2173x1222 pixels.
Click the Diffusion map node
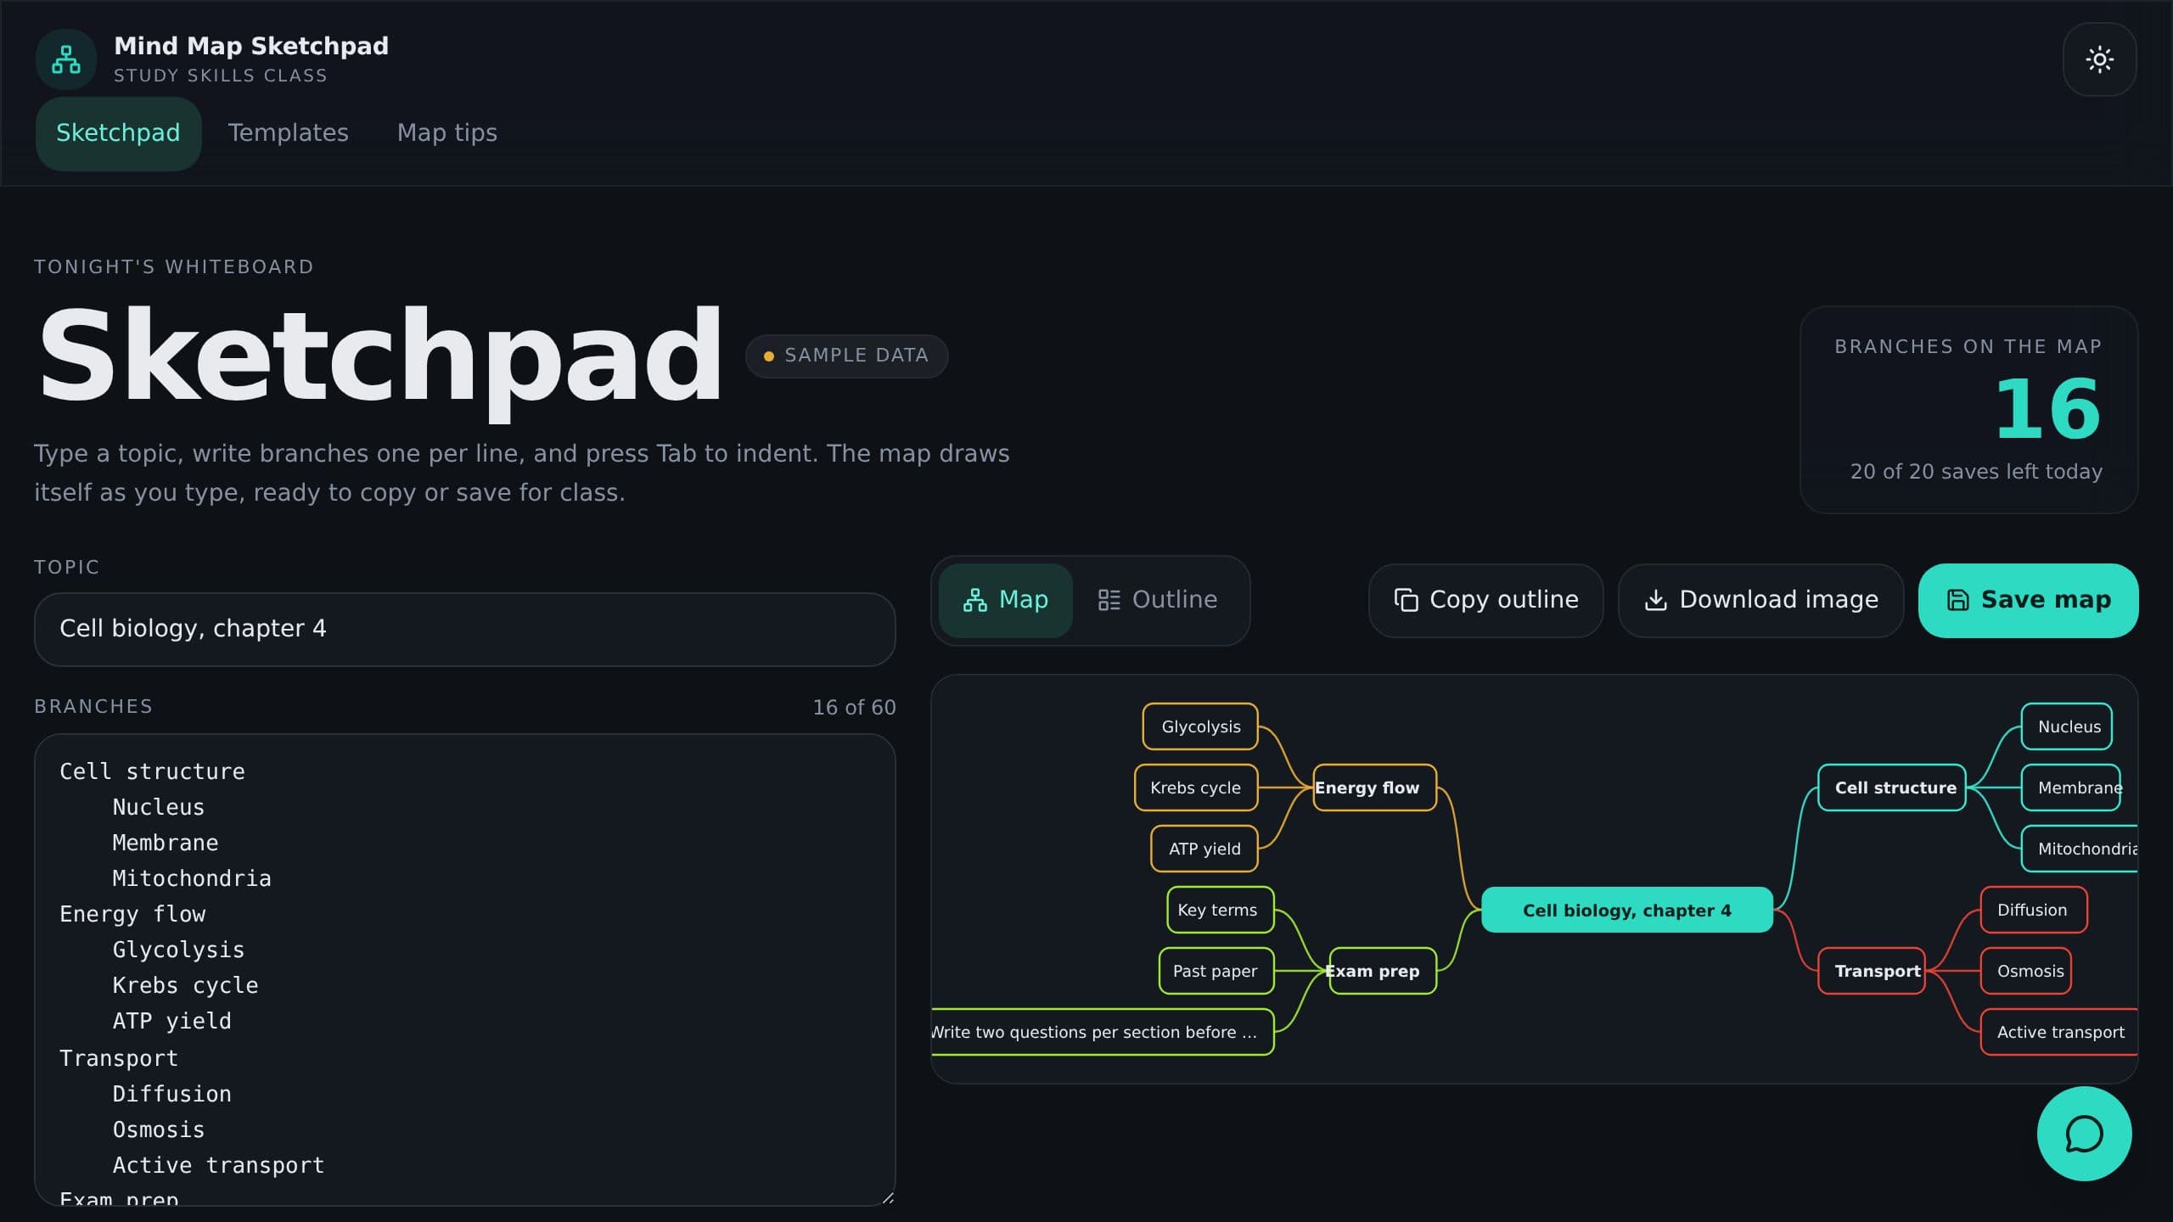pos(2034,910)
